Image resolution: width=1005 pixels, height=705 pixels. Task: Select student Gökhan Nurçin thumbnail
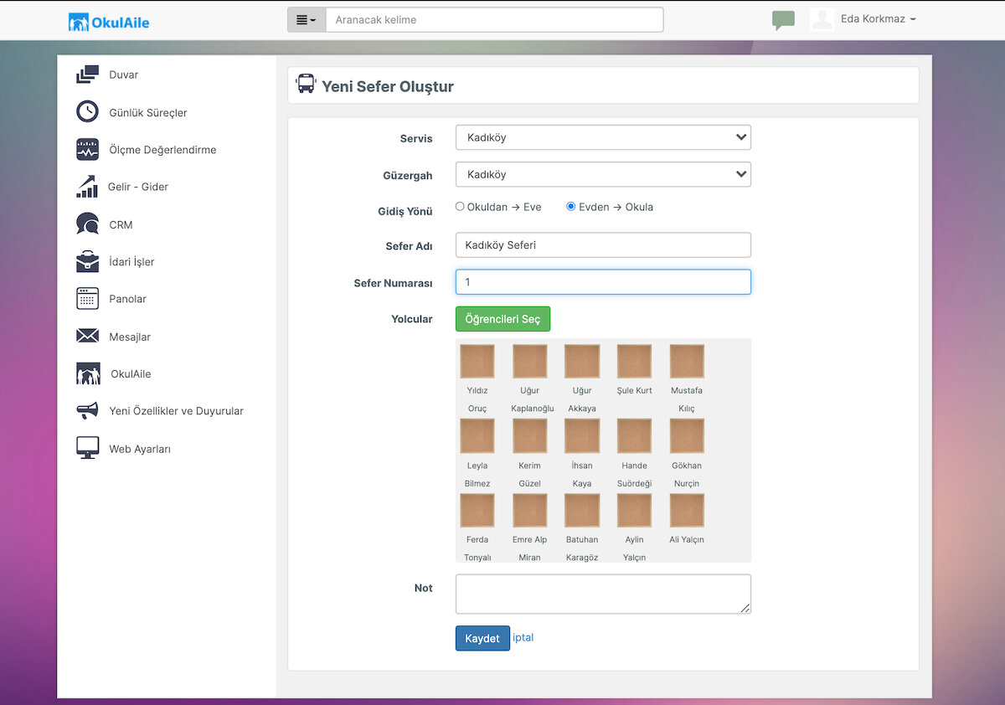tap(687, 436)
